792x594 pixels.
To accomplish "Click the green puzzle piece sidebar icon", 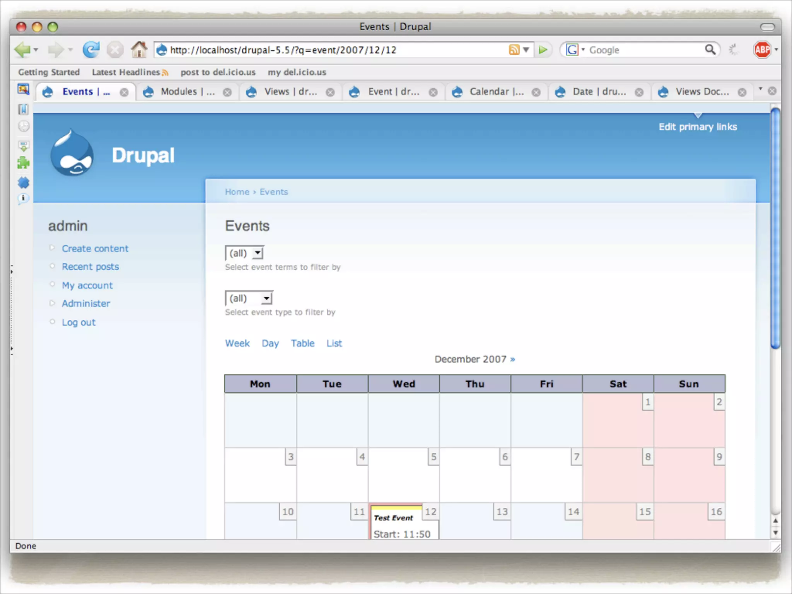I will pyautogui.click(x=23, y=163).
